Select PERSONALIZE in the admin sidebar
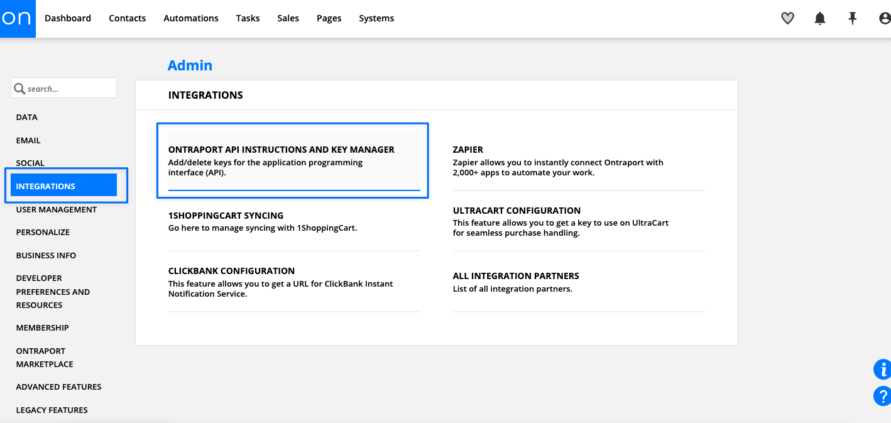 click(x=43, y=232)
